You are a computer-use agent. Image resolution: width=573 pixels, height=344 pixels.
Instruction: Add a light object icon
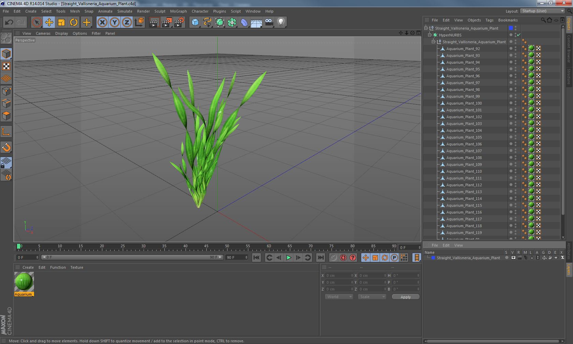[x=281, y=22]
